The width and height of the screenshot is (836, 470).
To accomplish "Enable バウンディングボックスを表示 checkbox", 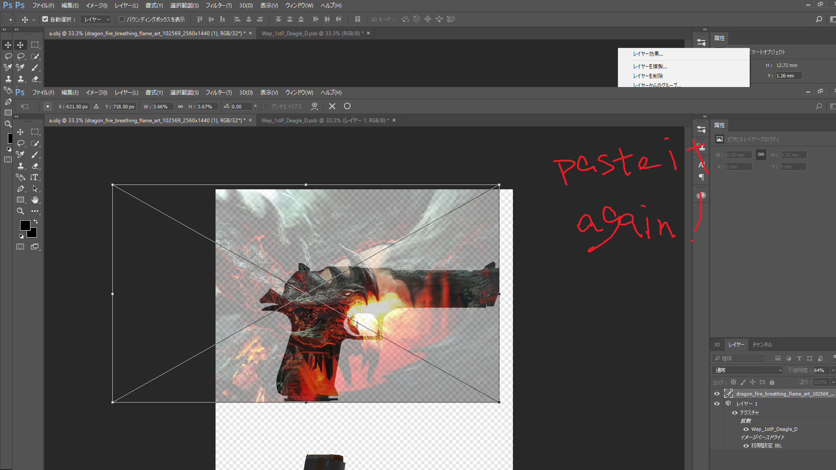I will click(x=122, y=19).
